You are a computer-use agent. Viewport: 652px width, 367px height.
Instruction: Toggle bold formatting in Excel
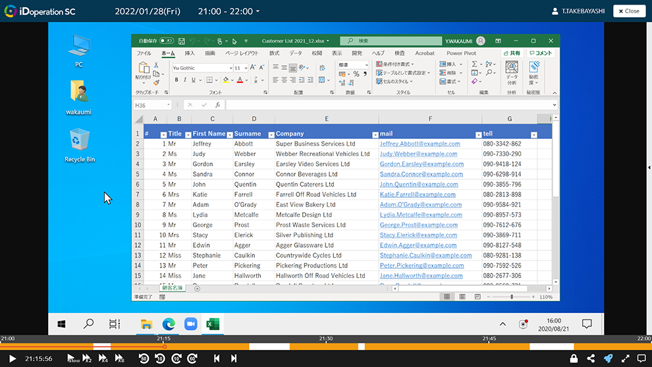[x=177, y=80]
